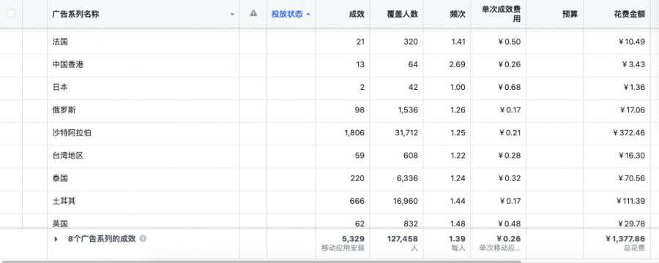The height and width of the screenshot is (263, 659).
Task: Click the ¥0.26 total cost per result
Action: coord(509,239)
